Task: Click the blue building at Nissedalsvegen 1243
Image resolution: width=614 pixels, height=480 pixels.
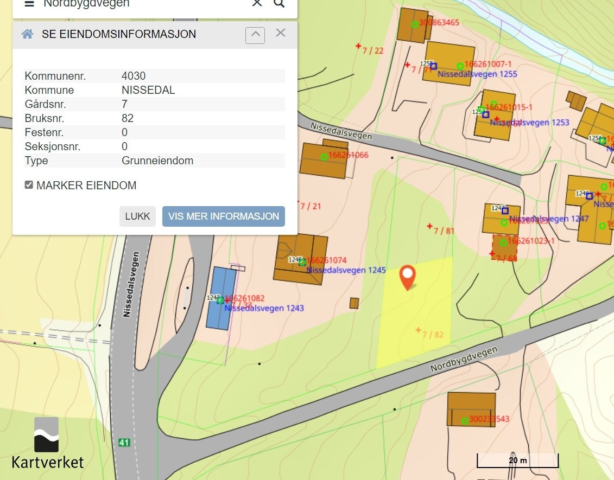Action: (221, 298)
